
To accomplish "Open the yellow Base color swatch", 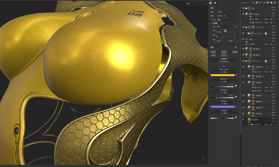I will pos(223,75).
